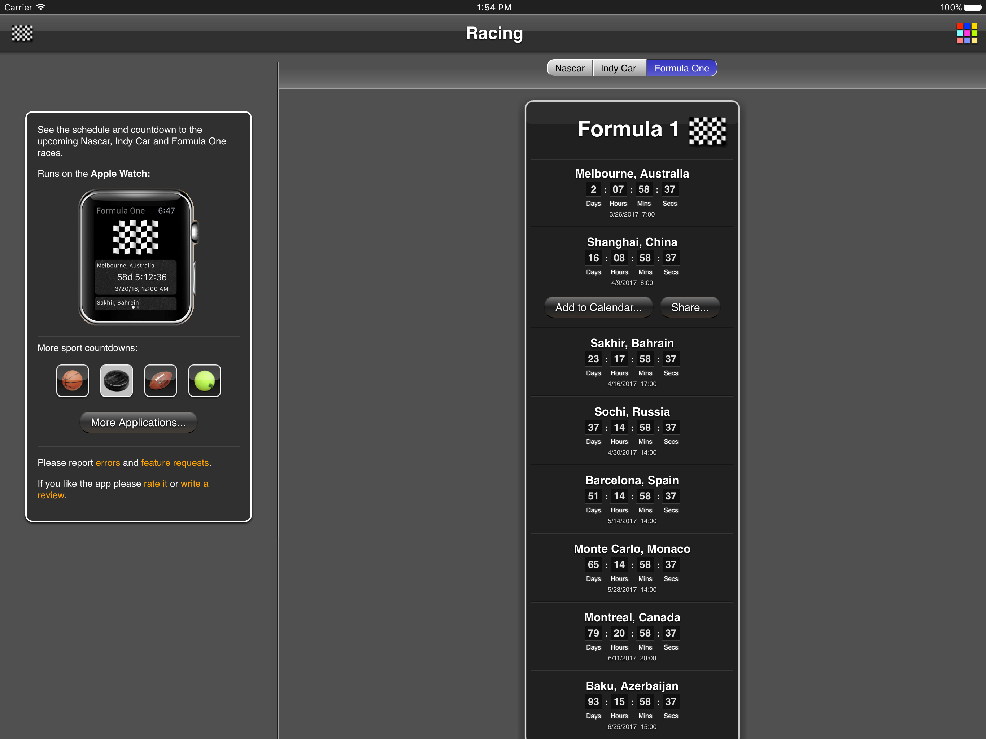This screenshot has width=986, height=739.
Task: Open the tennis ball countdown app icon
Action: point(205,381)
